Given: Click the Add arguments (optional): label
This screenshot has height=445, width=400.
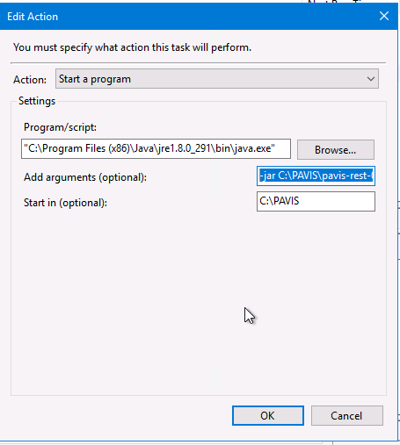Looking at the screenshot, I should (85, 177).
